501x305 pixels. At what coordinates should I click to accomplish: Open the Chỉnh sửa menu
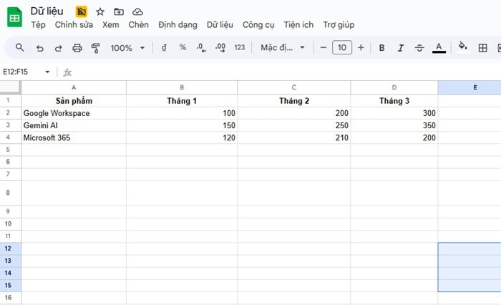pyautogui.click(x=74, y=24)
